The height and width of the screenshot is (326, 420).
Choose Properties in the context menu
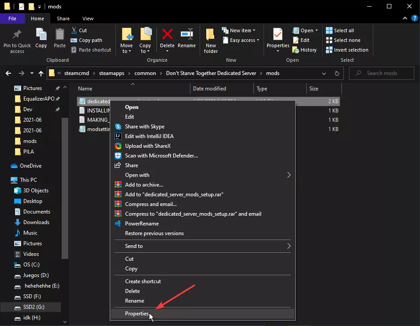pyautogui.click(x=137, y=314)
